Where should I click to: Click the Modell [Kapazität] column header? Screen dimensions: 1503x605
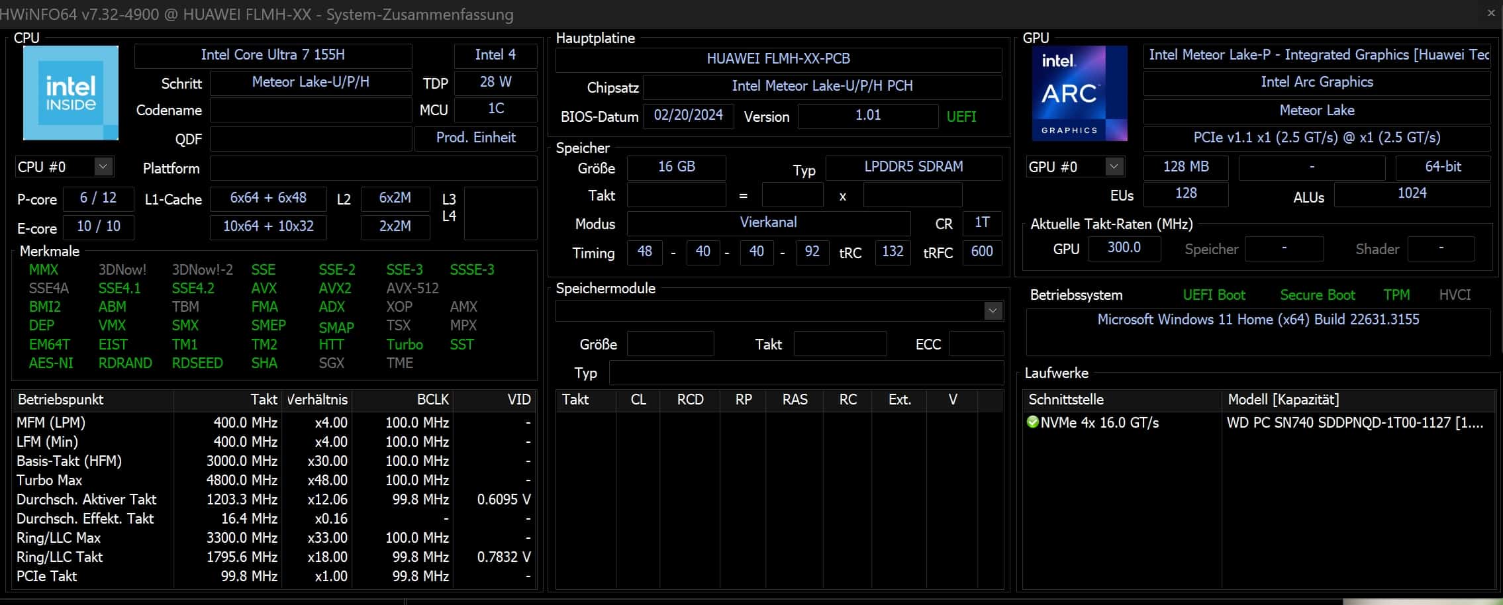point(1283,400)
